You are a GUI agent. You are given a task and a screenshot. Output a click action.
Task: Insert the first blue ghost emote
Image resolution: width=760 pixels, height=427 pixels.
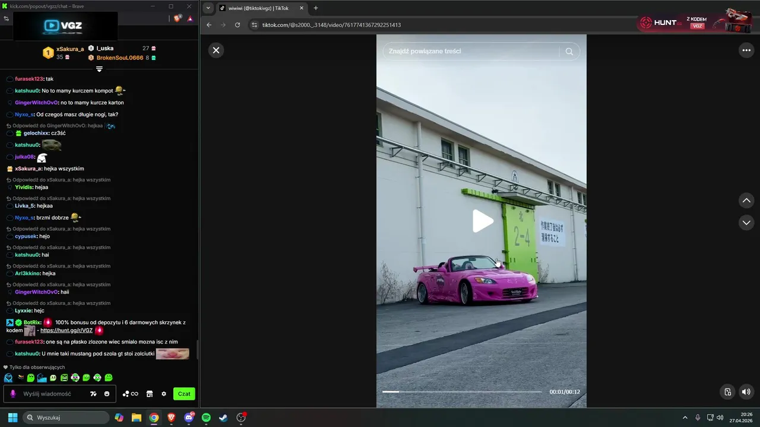pos(8,378)
